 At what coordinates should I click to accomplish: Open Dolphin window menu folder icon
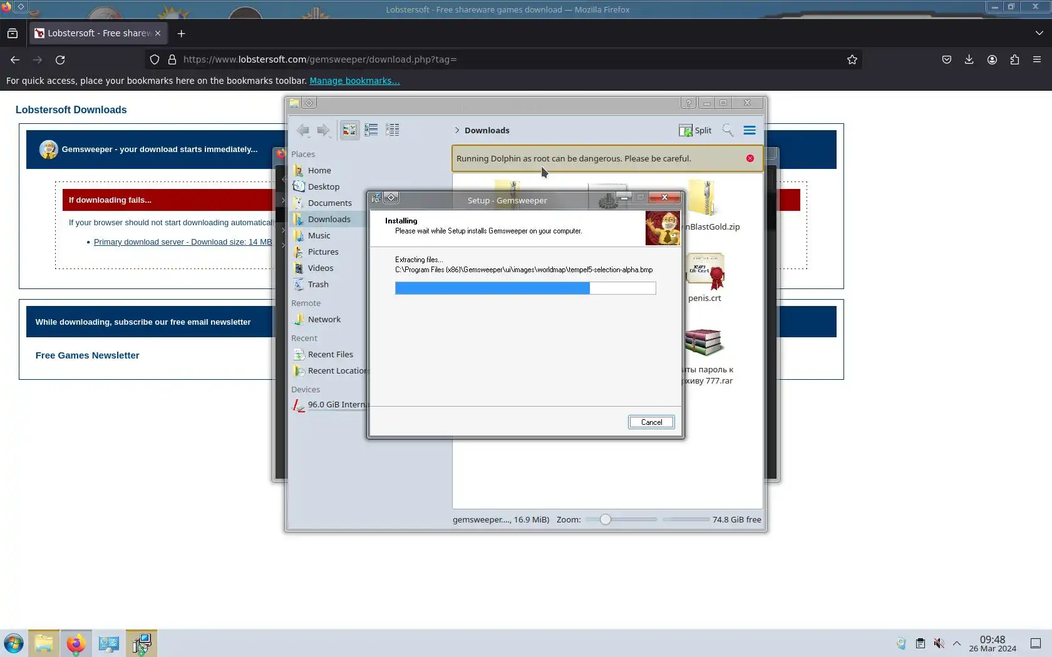(294, 103)
